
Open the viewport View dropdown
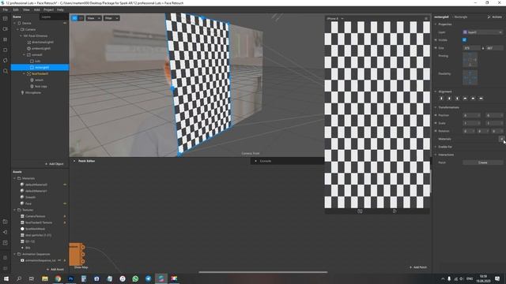(93, 18)
